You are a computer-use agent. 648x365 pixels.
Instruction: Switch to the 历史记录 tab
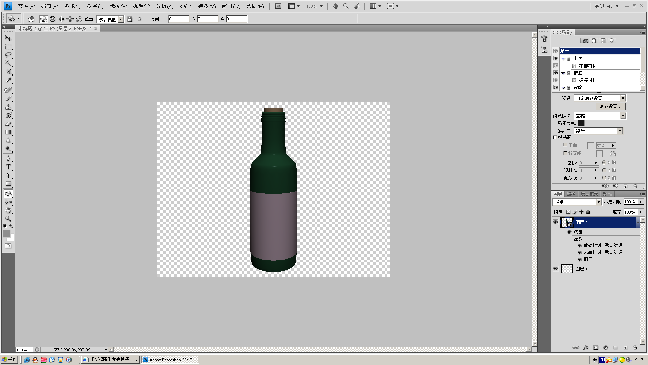tap(589, 194)
